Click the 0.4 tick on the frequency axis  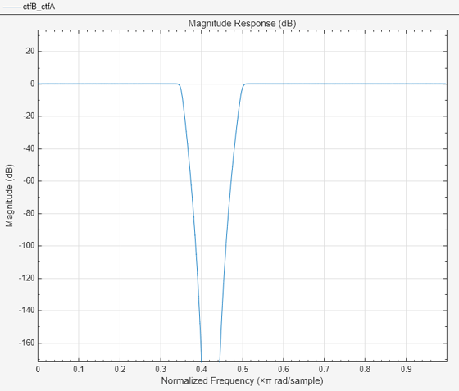[x=202, y=369]
